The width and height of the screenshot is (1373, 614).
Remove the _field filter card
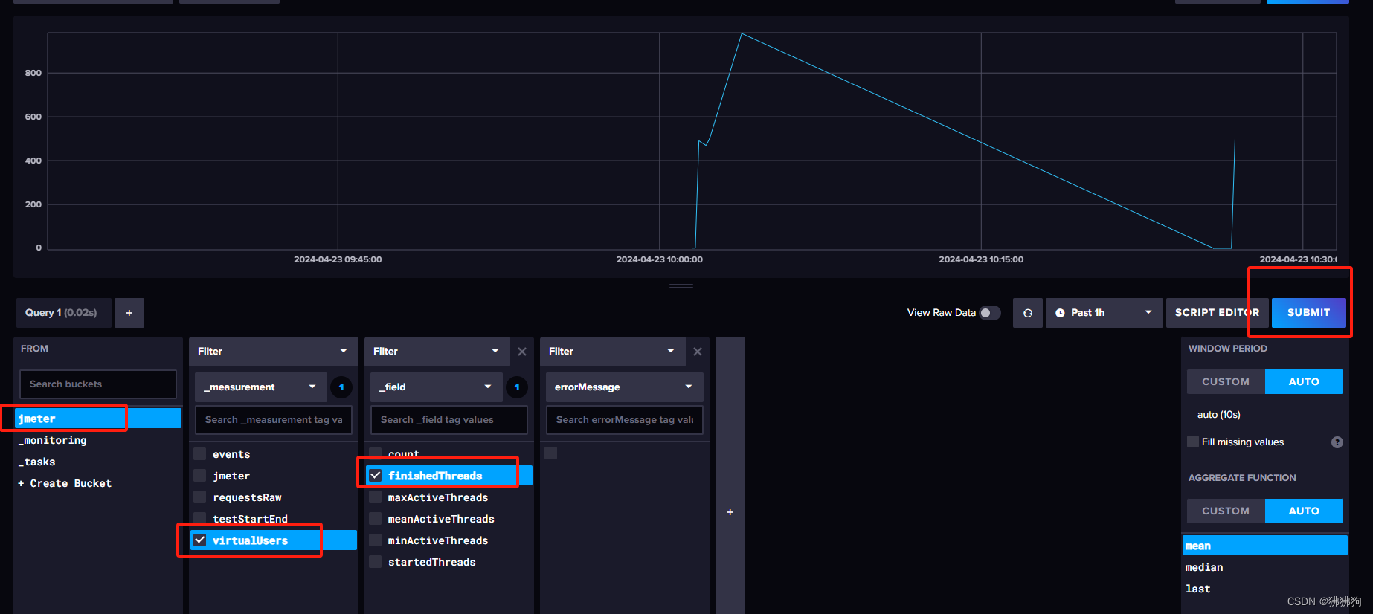[x=522, y=352]
